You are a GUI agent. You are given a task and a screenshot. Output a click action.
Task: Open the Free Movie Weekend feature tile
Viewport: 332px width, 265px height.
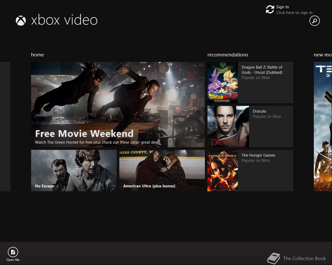pos(118,105)
